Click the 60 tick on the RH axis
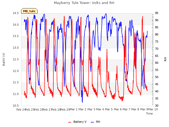 (x=157, y=63)
